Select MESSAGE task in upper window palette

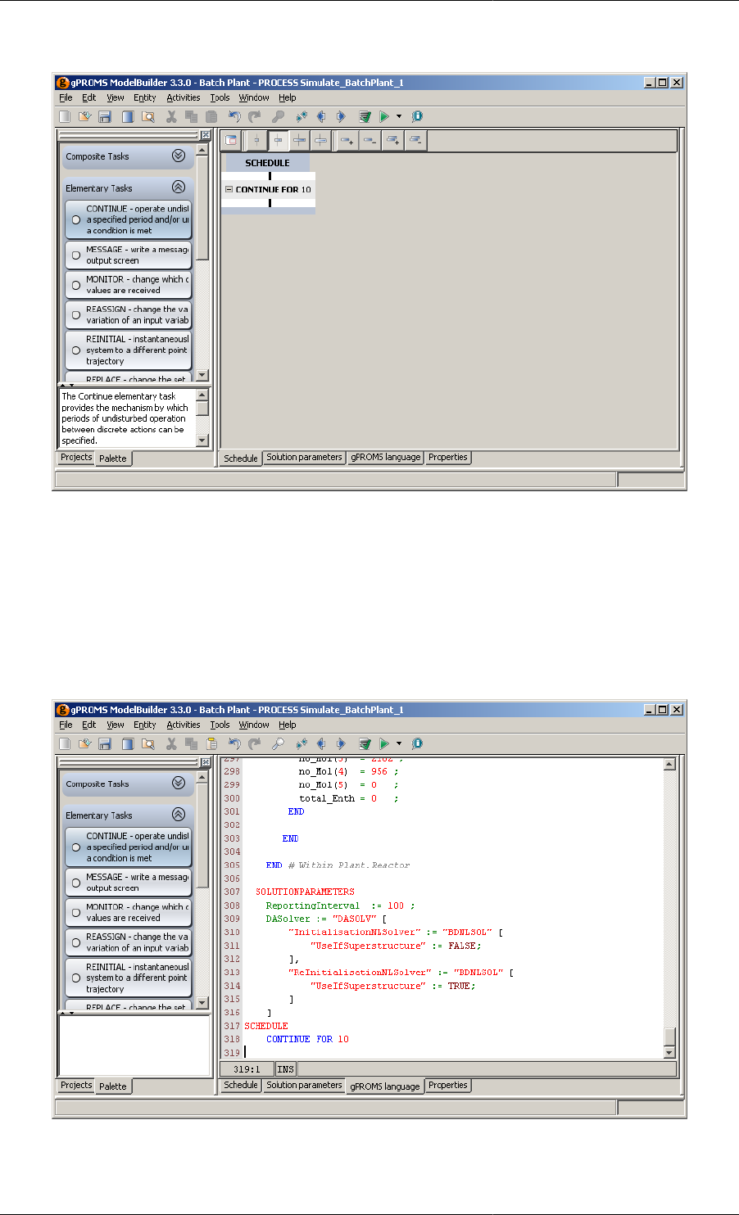click(x=129, y=255)
